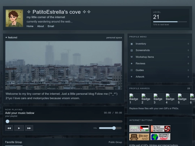Click the 'Public Group' label
Viewport: 195px width, 146px height.
coord(115,142)
